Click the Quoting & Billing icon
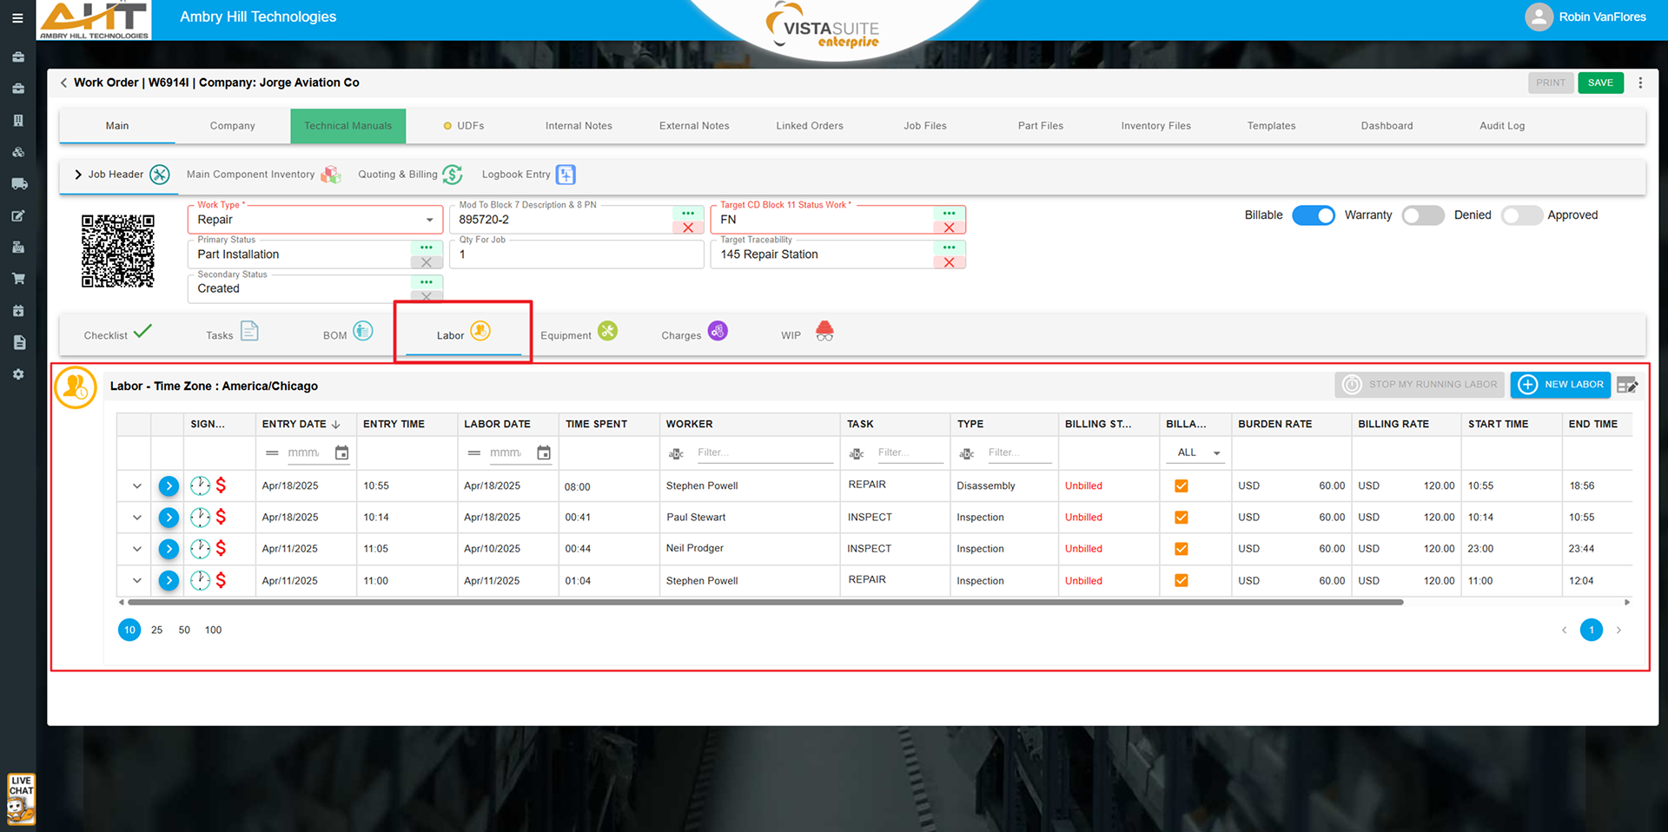Viewport: 1668px width, 832px height. (x=452, y=175)
